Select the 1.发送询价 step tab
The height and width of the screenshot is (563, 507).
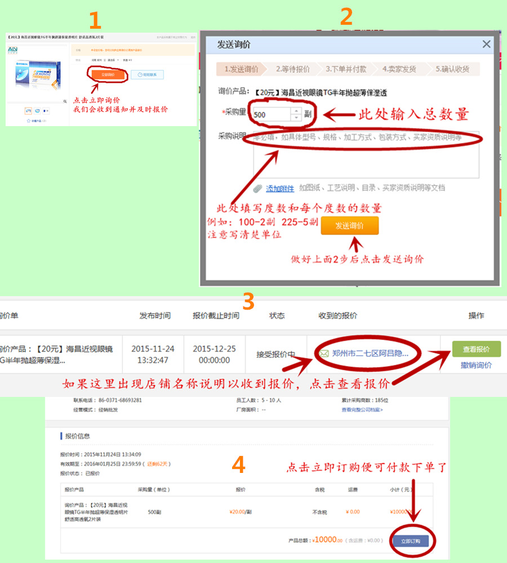pos(241,69)
